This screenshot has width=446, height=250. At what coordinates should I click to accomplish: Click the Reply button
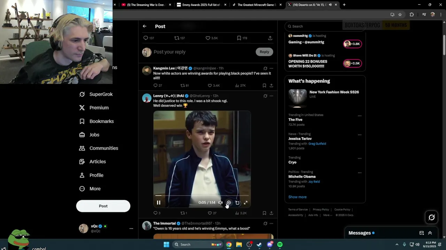coord(264,52)
